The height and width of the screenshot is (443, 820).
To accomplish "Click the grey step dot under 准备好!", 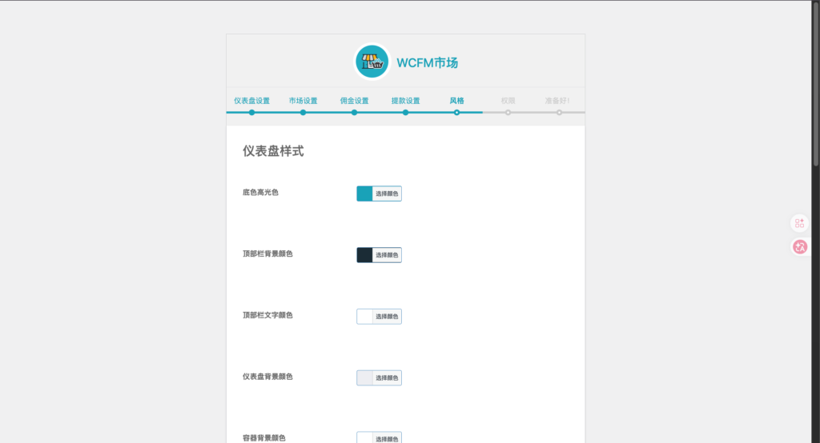I will coord(559,112).
